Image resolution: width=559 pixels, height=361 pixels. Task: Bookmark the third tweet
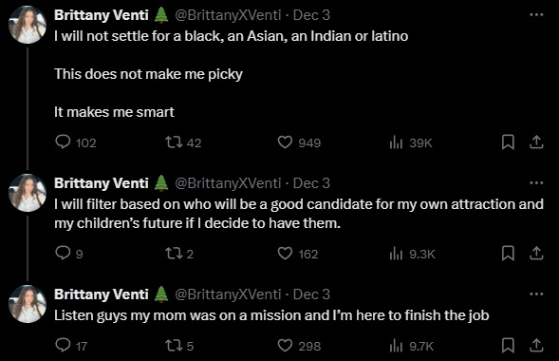508,345
